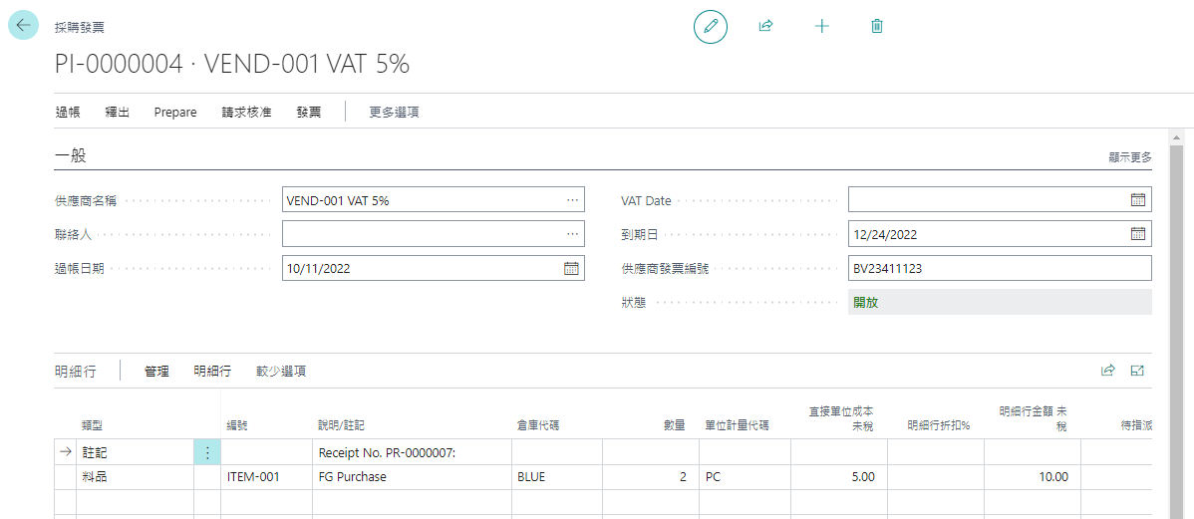This screenshot has width=1194, height=519.
Task: Click the 直接單位成本 未稅 column header
Action: pos(840,417)
